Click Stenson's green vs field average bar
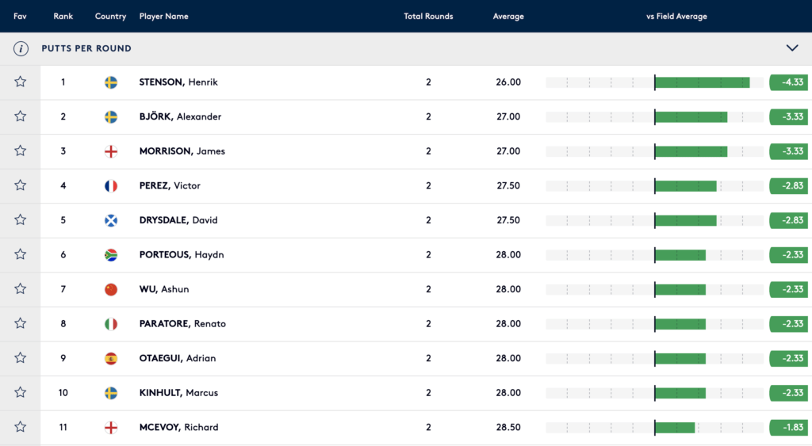Viewport: 812px width, 446px height. pyautogui.click(x=702, y=82)
